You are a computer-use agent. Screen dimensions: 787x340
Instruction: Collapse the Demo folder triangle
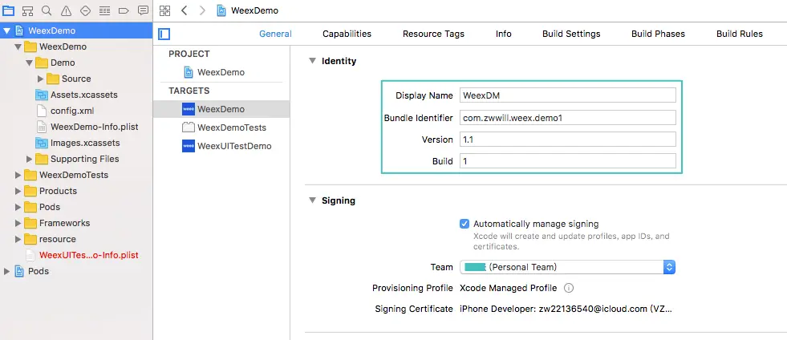(x=30, y=63)
